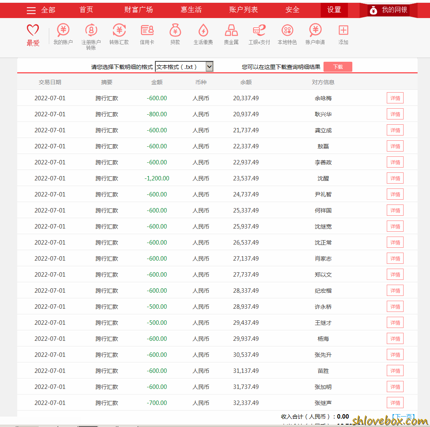Click the -800.00 amount cell

click(x=157, y=114)
